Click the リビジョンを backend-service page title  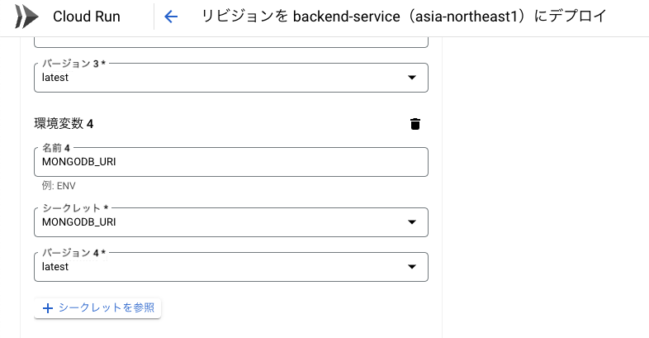[x=404, y=17]
